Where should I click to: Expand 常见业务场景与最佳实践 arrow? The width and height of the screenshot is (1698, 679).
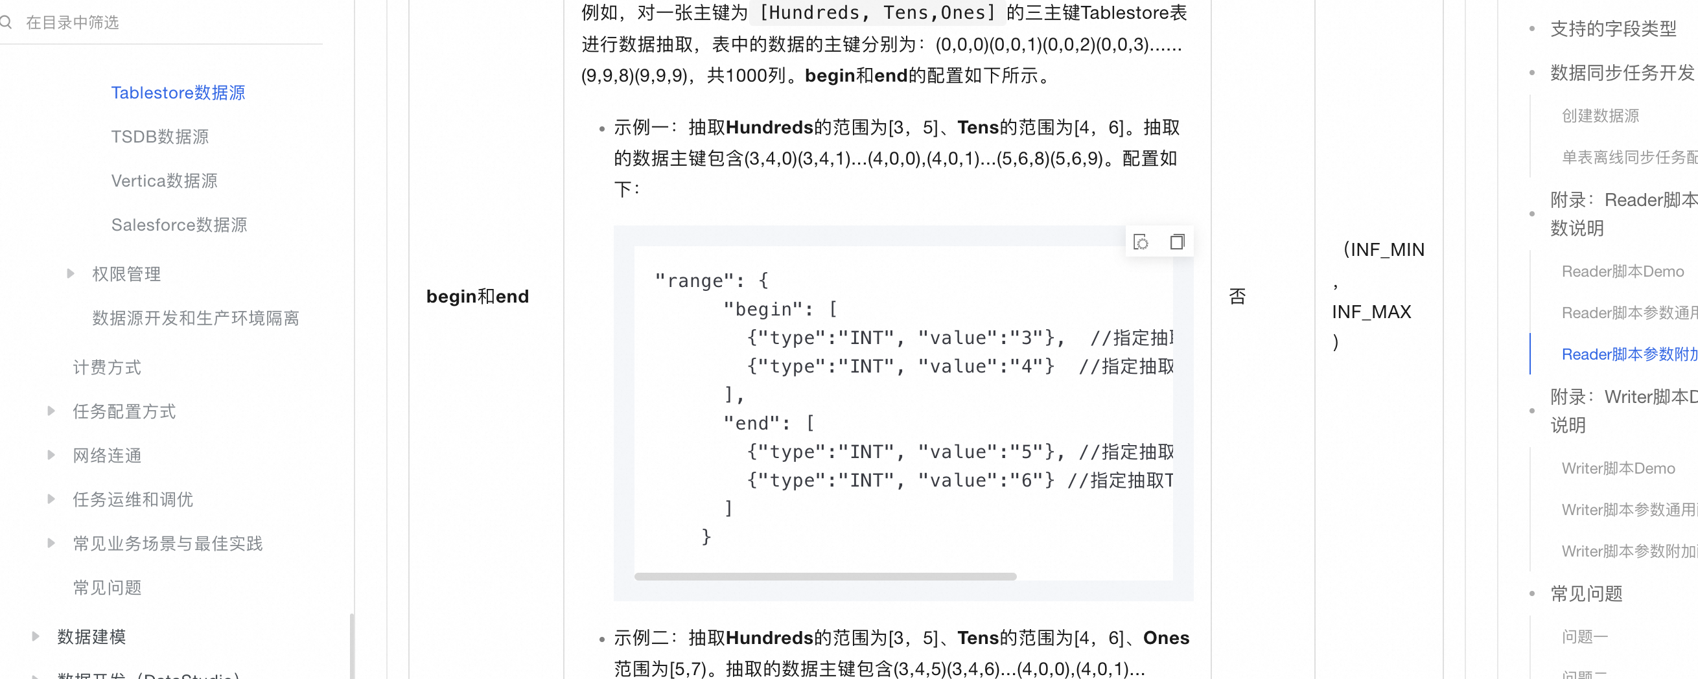point(51,543)
